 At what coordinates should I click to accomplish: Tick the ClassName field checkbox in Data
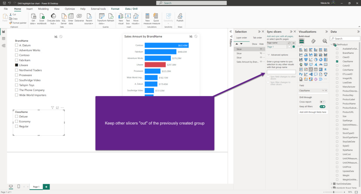tap(337, 61)
